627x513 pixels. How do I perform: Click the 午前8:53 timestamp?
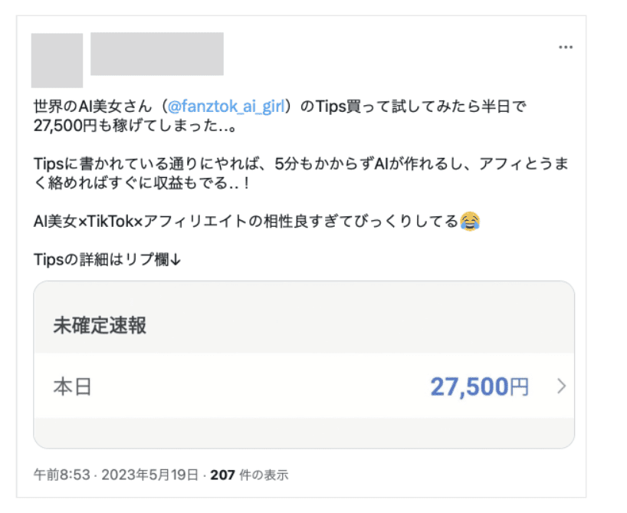pyautogui.click(x=62, y=475)
